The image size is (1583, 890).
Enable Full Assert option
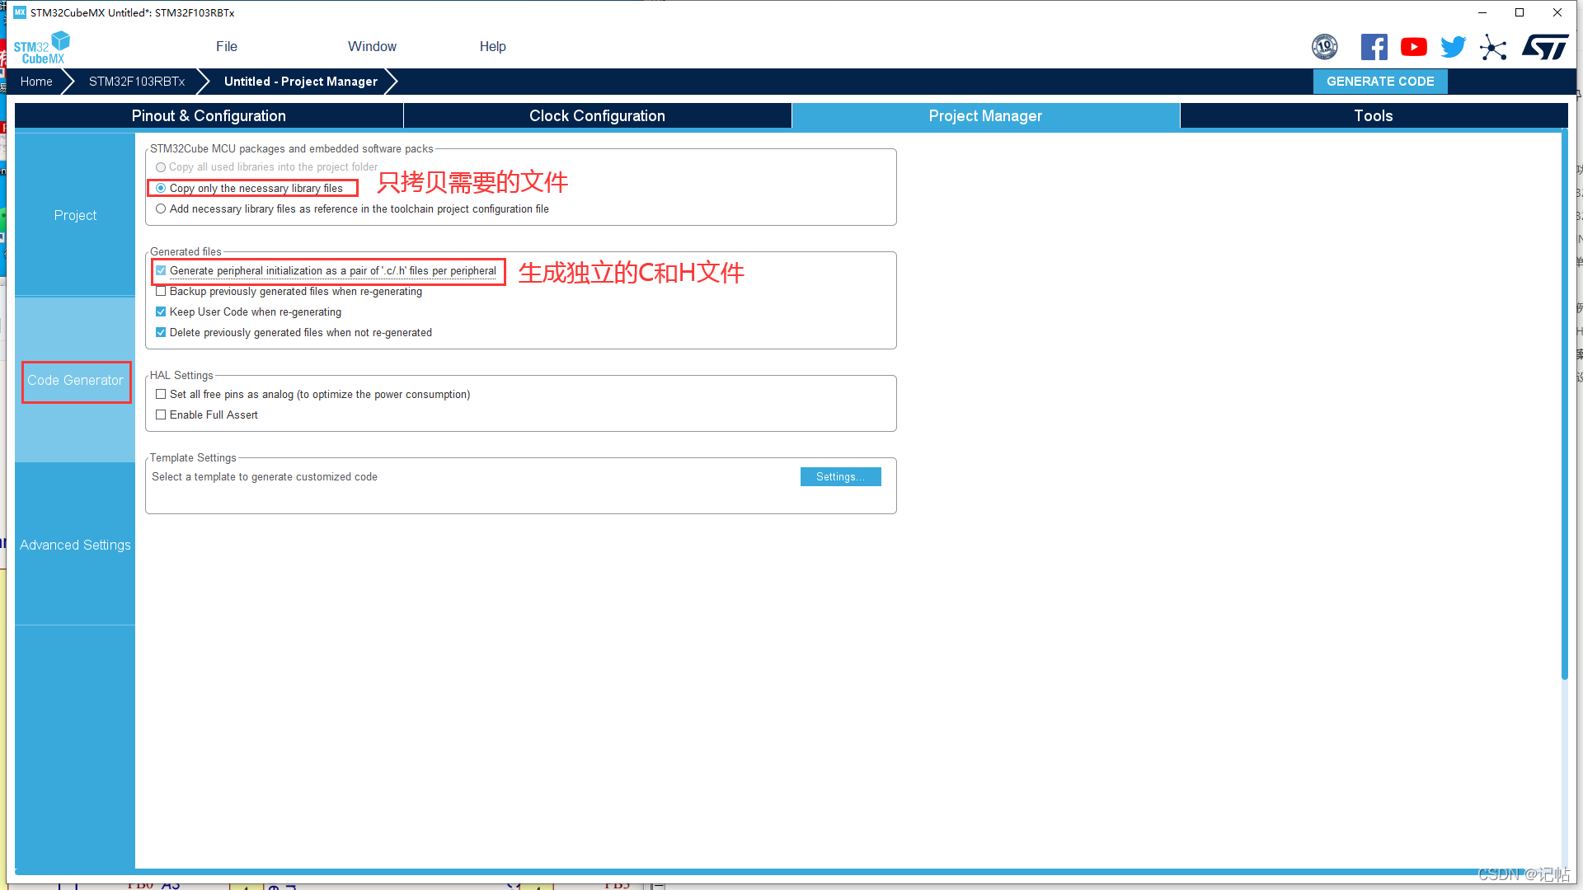click(x=161, y=415)
